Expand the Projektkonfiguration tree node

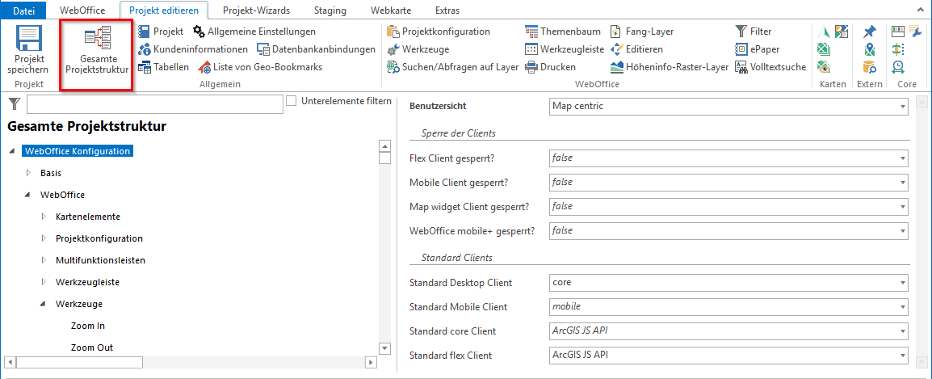pos(44,238)
